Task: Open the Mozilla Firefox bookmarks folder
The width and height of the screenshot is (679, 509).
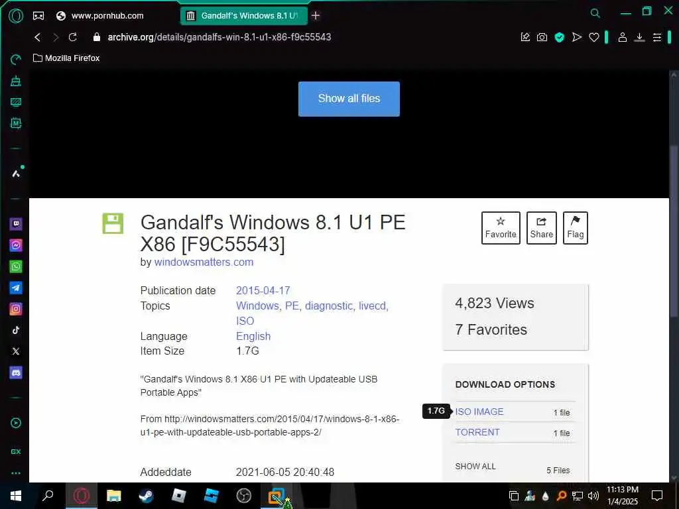Action: (67, 58)
